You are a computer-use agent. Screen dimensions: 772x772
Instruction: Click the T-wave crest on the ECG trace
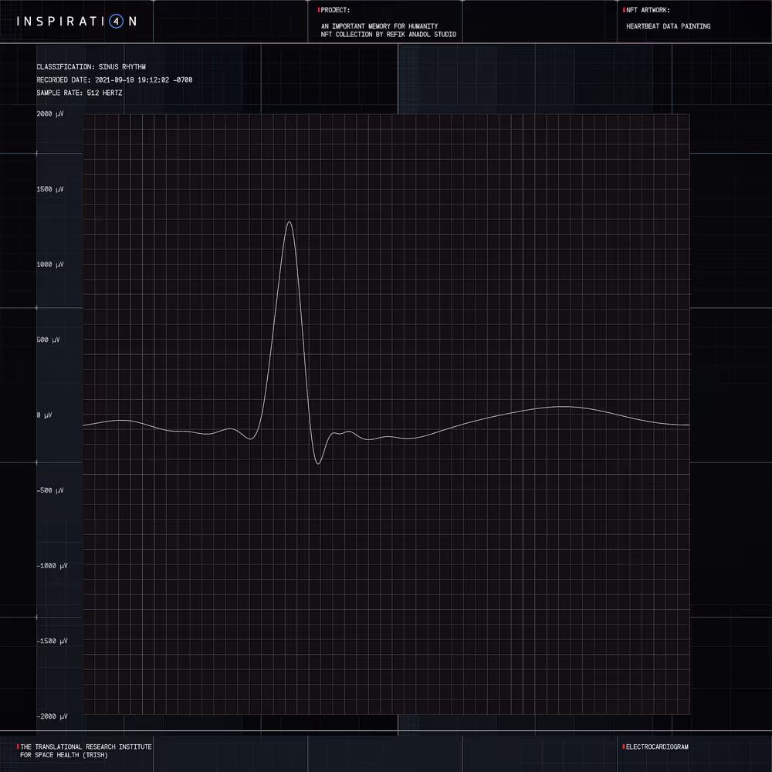563,407
